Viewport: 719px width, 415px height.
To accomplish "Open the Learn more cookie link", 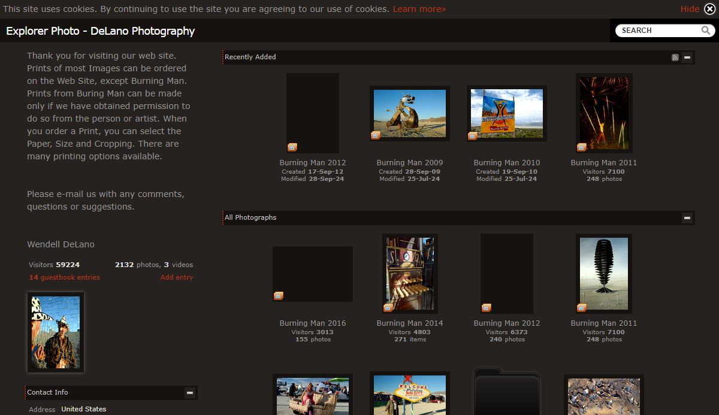I will (x=419, y=9).
